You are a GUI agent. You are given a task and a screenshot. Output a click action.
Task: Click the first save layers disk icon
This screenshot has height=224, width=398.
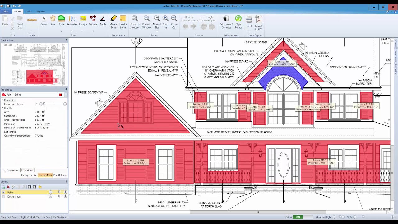point(29,187)
